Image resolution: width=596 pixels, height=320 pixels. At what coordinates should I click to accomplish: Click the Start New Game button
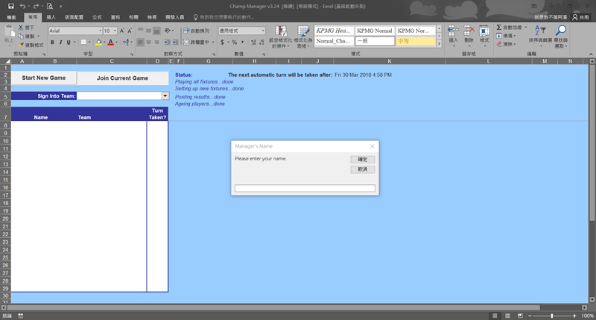tap(43, 78)
